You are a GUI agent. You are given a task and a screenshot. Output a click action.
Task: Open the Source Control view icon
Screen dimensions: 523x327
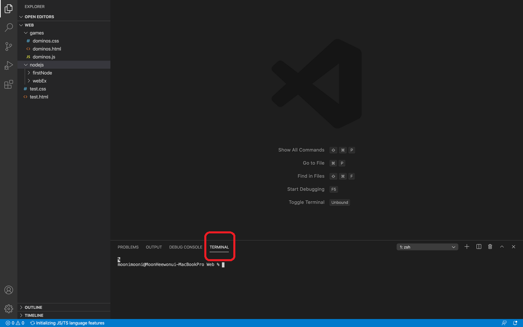[x=9, y=47]
